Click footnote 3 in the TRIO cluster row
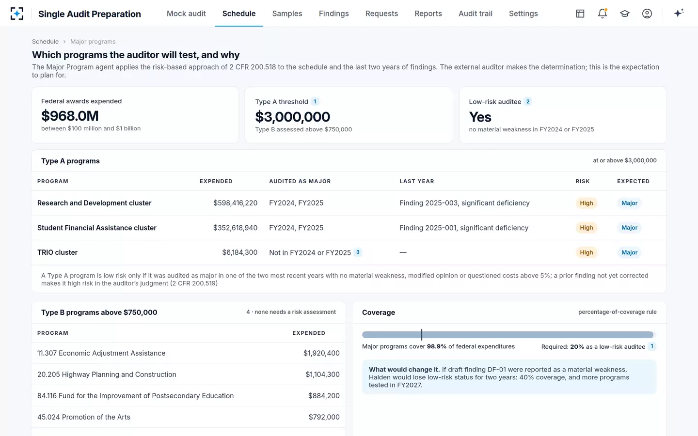The image size is (698, 436). click(358, 252)
